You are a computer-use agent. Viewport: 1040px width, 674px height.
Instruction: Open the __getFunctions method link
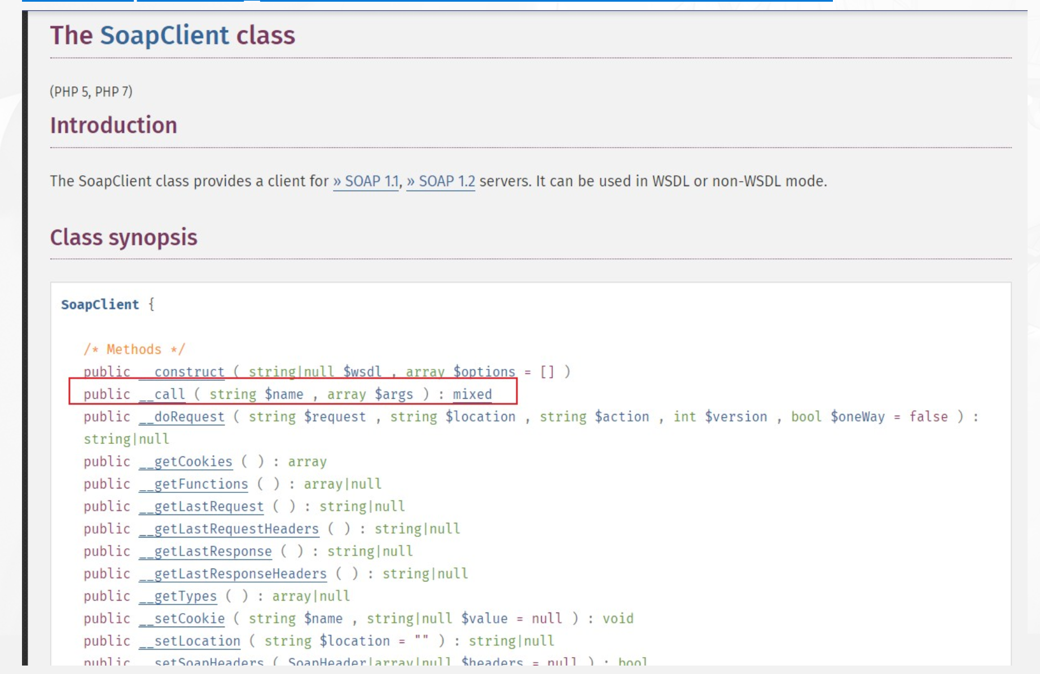point(194,484)
